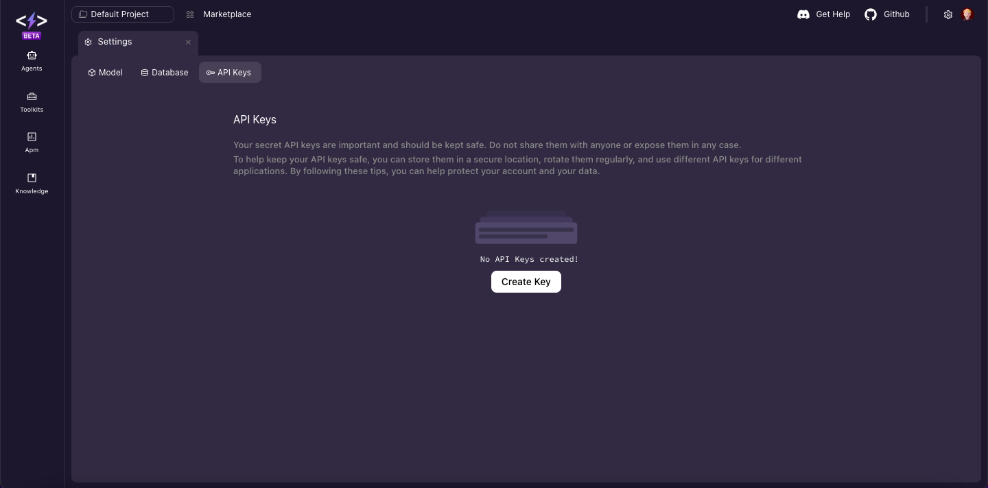Open the Github link text

tap(896, 14)
